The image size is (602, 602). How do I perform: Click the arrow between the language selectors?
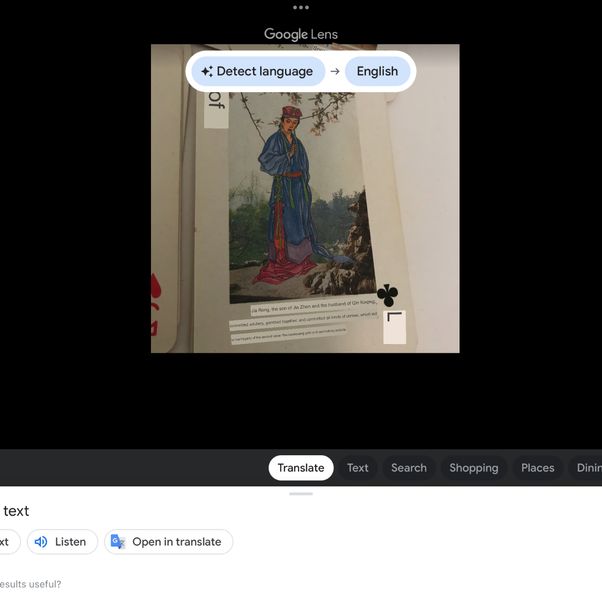tap(335, 71)
